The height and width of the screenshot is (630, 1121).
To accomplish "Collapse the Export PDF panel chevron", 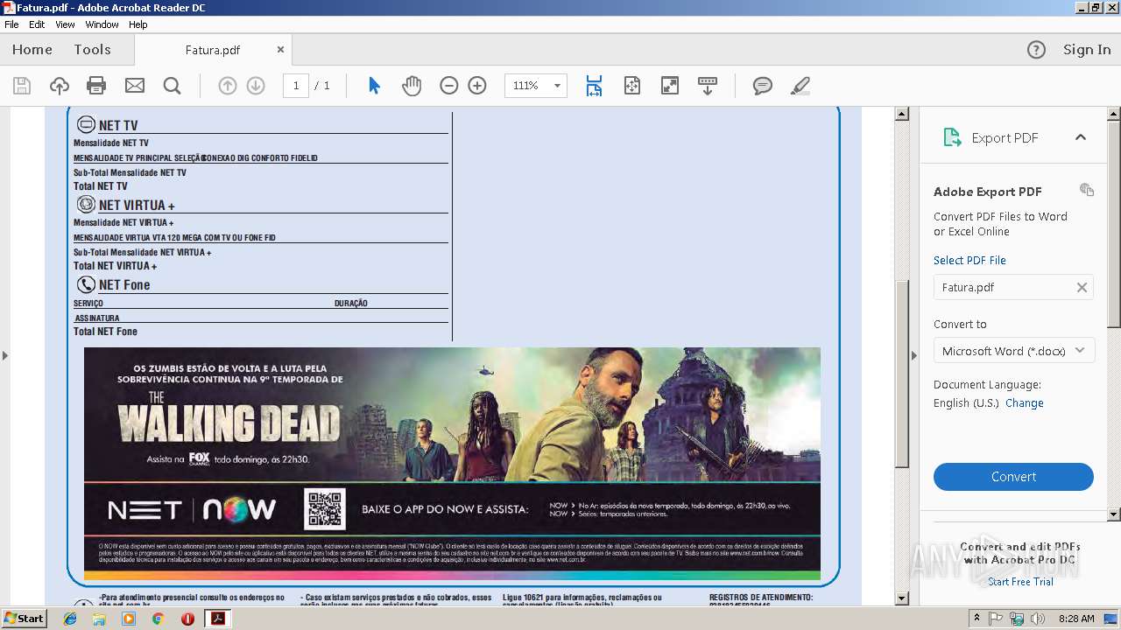I will pos(1081,137).
